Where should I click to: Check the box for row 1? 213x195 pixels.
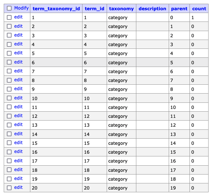point(9,17)
